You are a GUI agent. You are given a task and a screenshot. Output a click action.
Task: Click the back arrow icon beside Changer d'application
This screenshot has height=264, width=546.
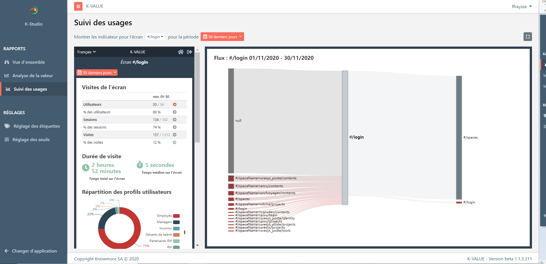click(6, 251)
